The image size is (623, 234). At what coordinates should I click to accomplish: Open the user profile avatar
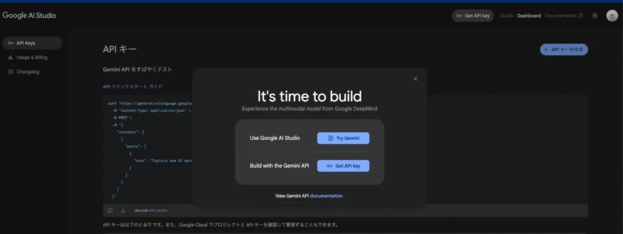pos(611,16)
